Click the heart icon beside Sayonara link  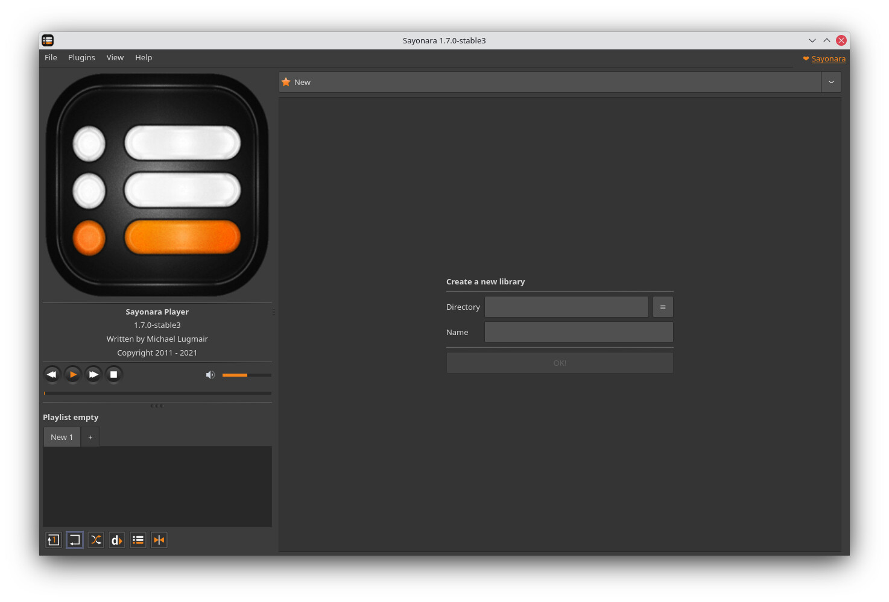[x=806, y=59]
